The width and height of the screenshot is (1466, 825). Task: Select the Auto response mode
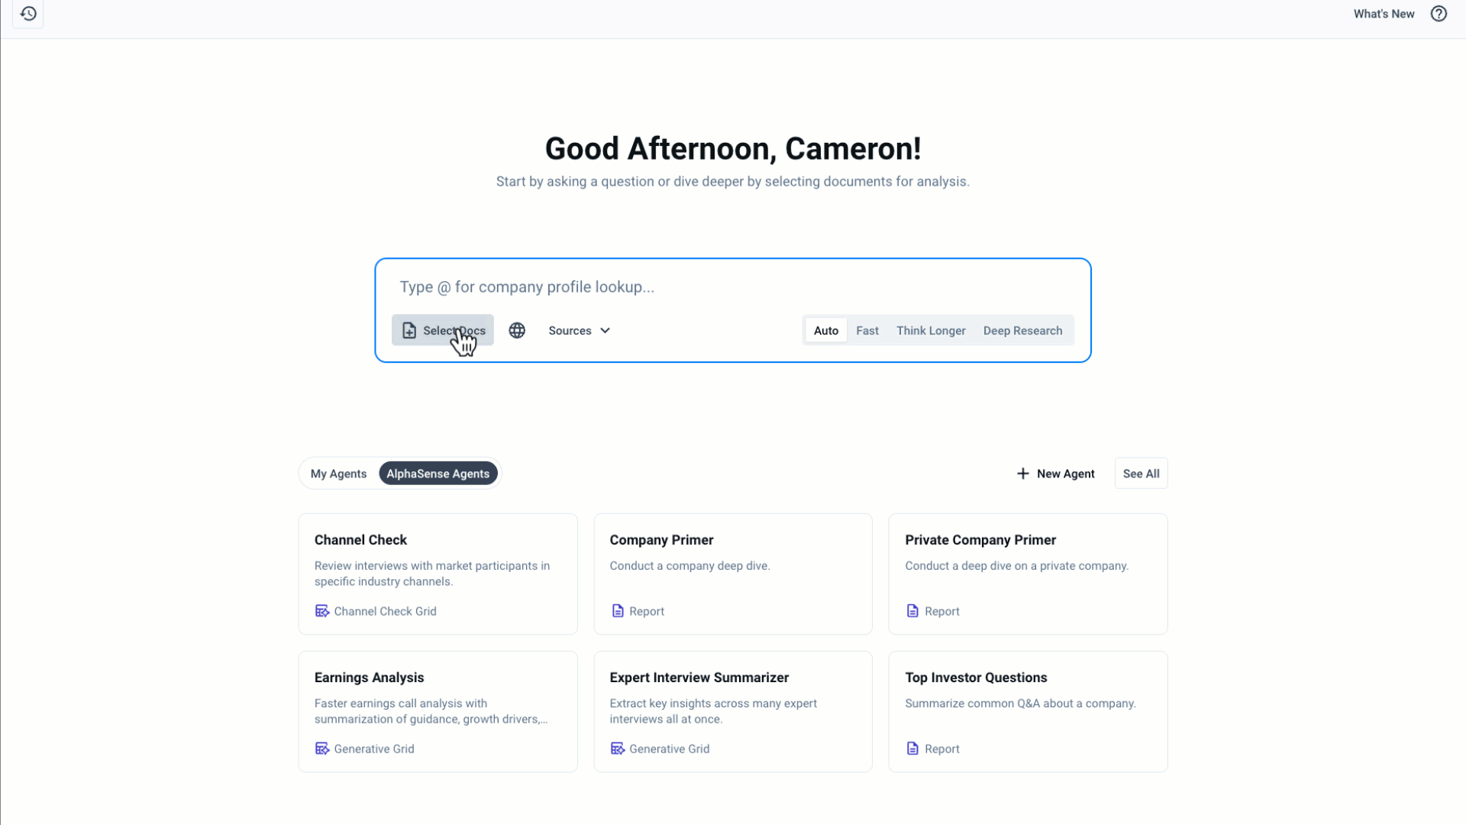[825, 330]
